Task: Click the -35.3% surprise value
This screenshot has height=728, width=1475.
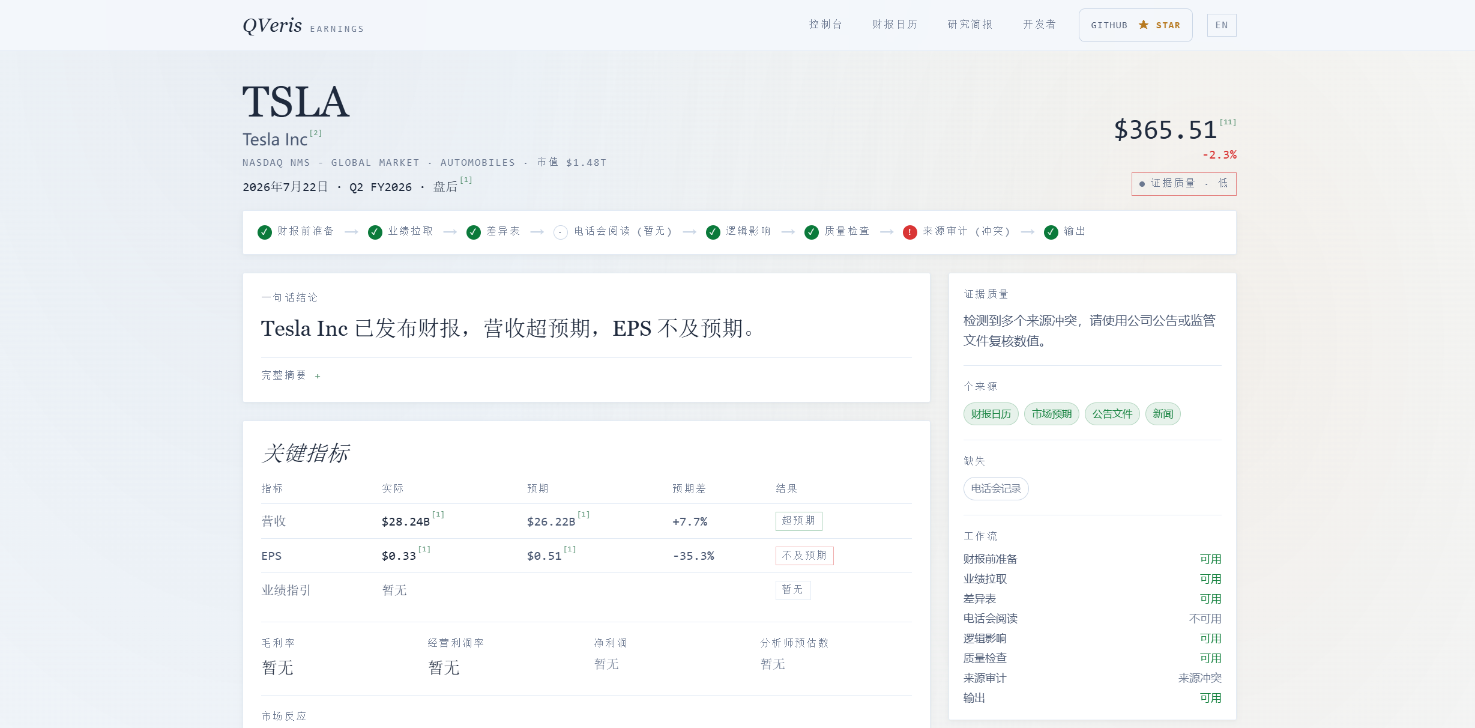Action: [x=693, y=556]
